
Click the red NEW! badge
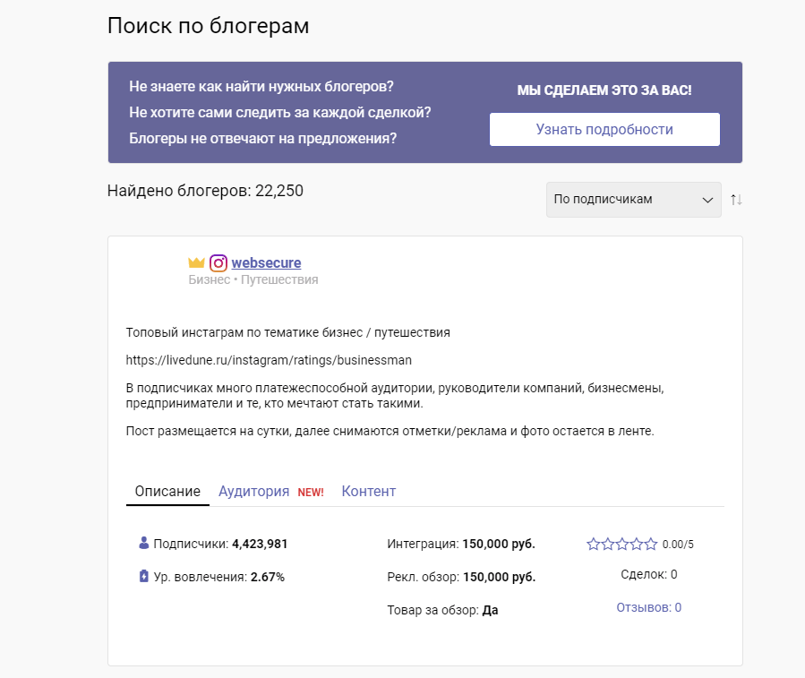click(x=310, y=493)
